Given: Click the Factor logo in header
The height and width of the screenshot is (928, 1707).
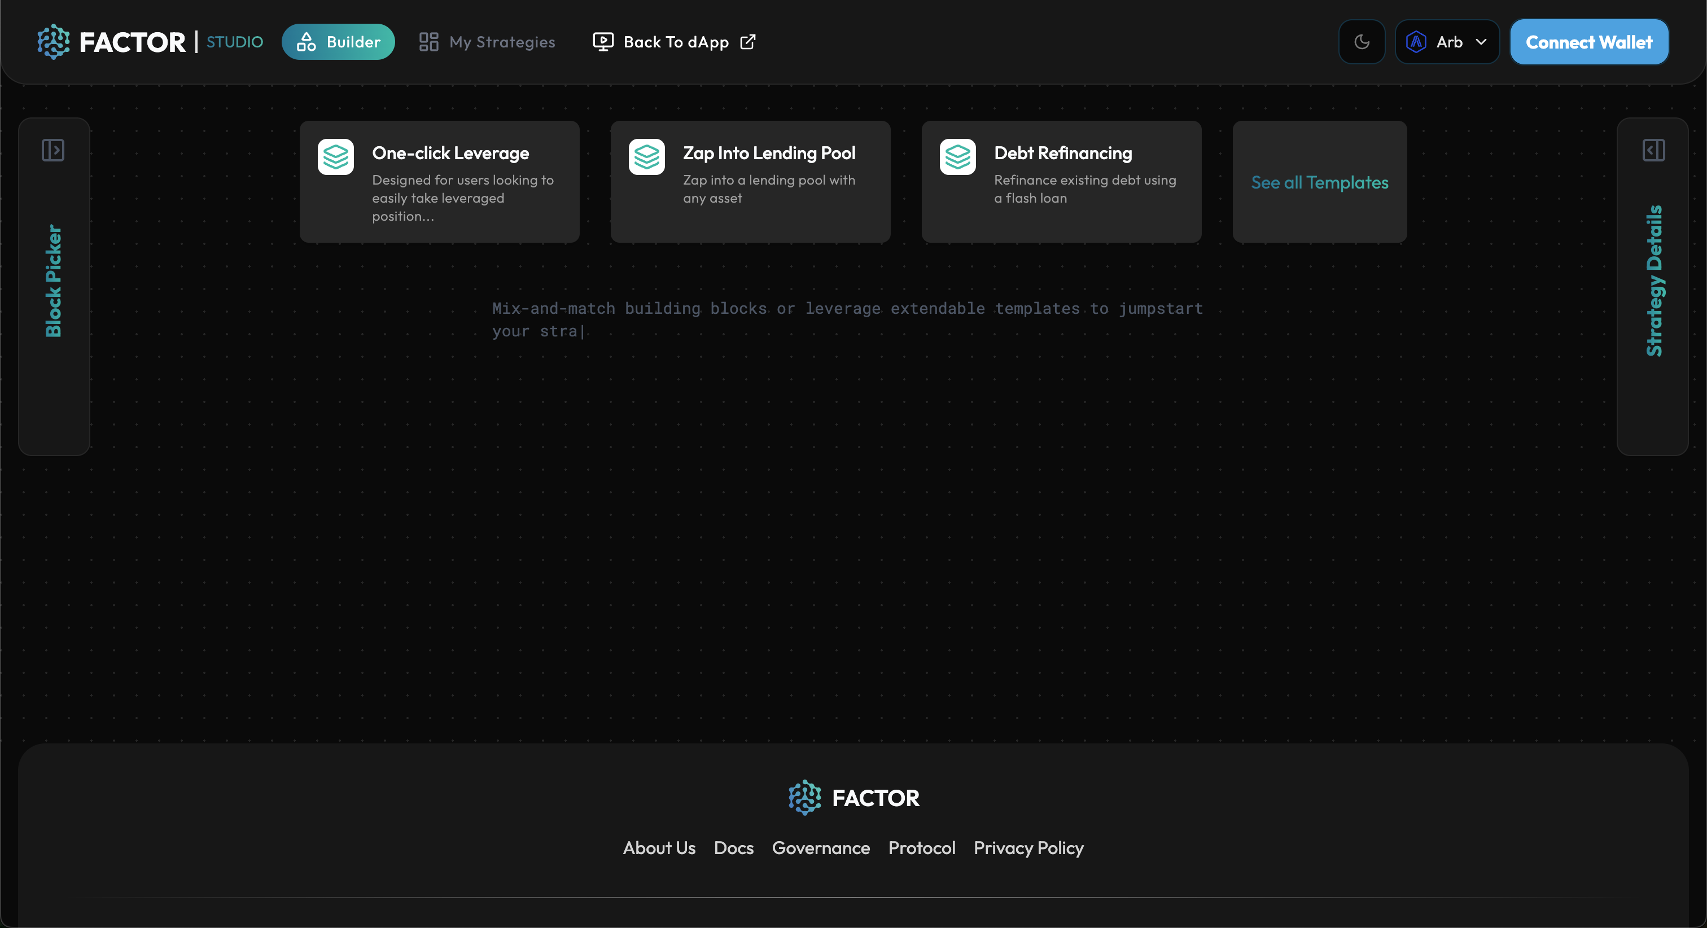Looking at the screenshot, I should pyautogui.click(x=53, y=42).
